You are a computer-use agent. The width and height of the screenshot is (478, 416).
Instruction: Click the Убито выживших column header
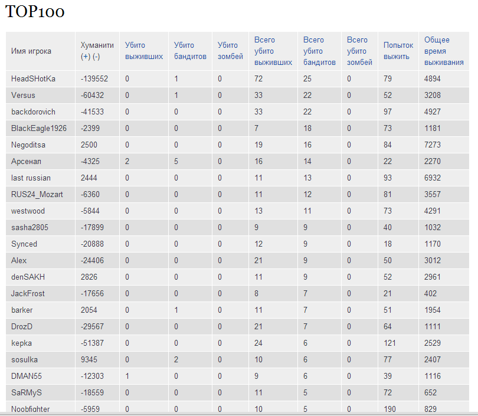[144, 51]
